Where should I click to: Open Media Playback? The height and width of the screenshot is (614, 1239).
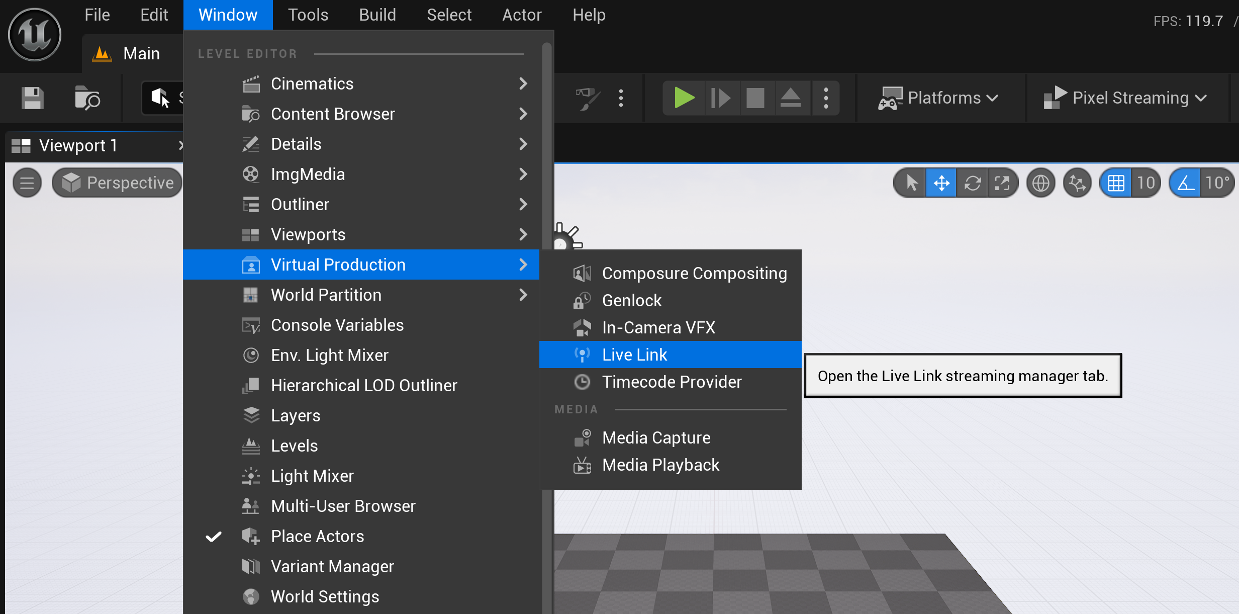pos(671,465)
